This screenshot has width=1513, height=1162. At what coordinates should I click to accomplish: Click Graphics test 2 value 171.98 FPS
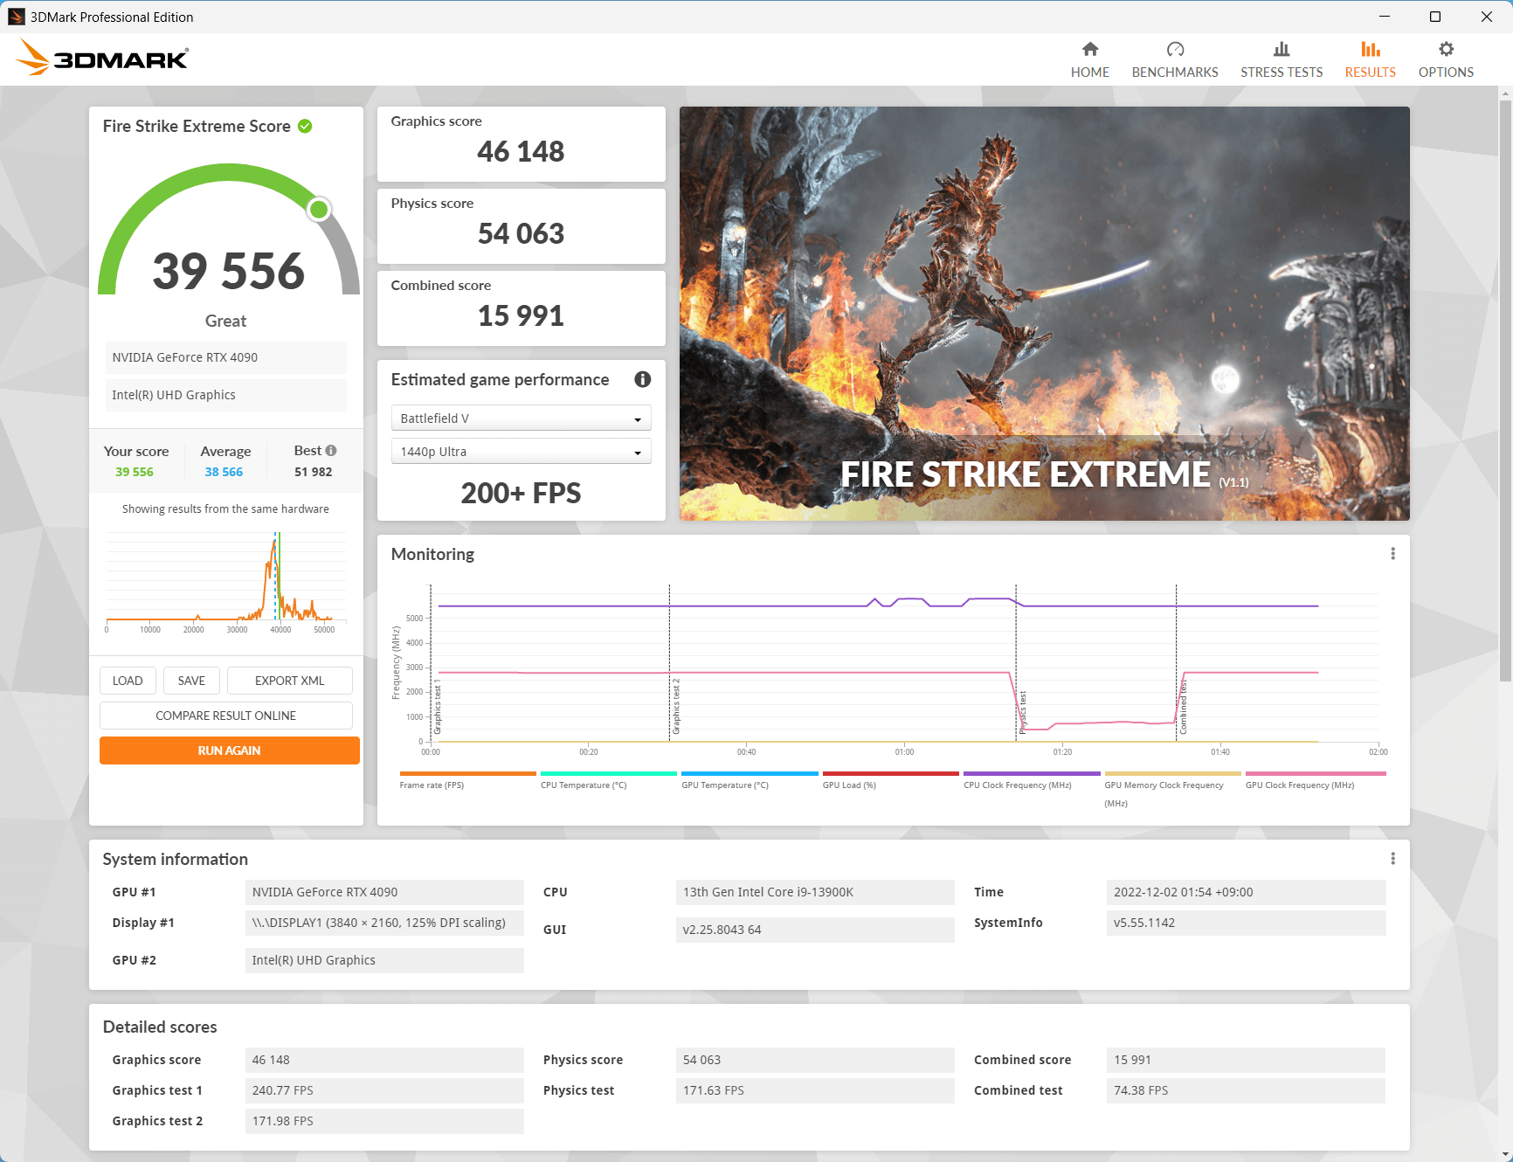[x=384, y=1121]
